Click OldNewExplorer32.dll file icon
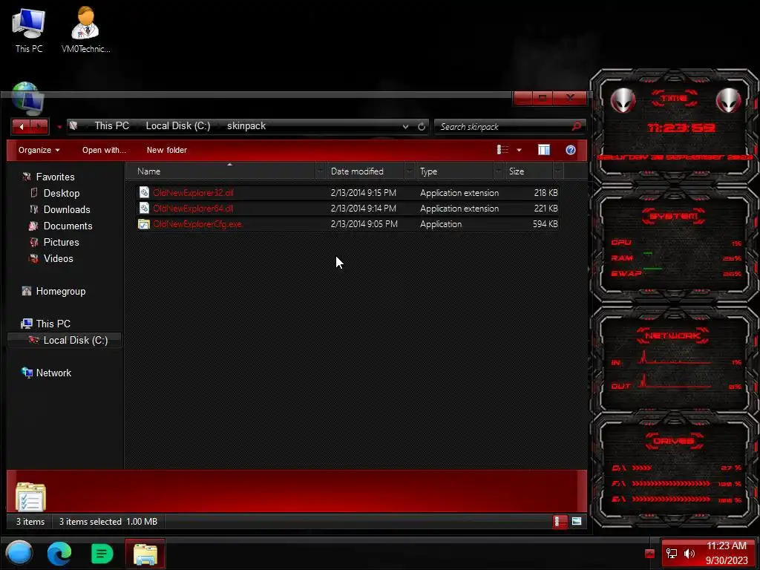Screen dimensions: 760x570 pos(144,192)
